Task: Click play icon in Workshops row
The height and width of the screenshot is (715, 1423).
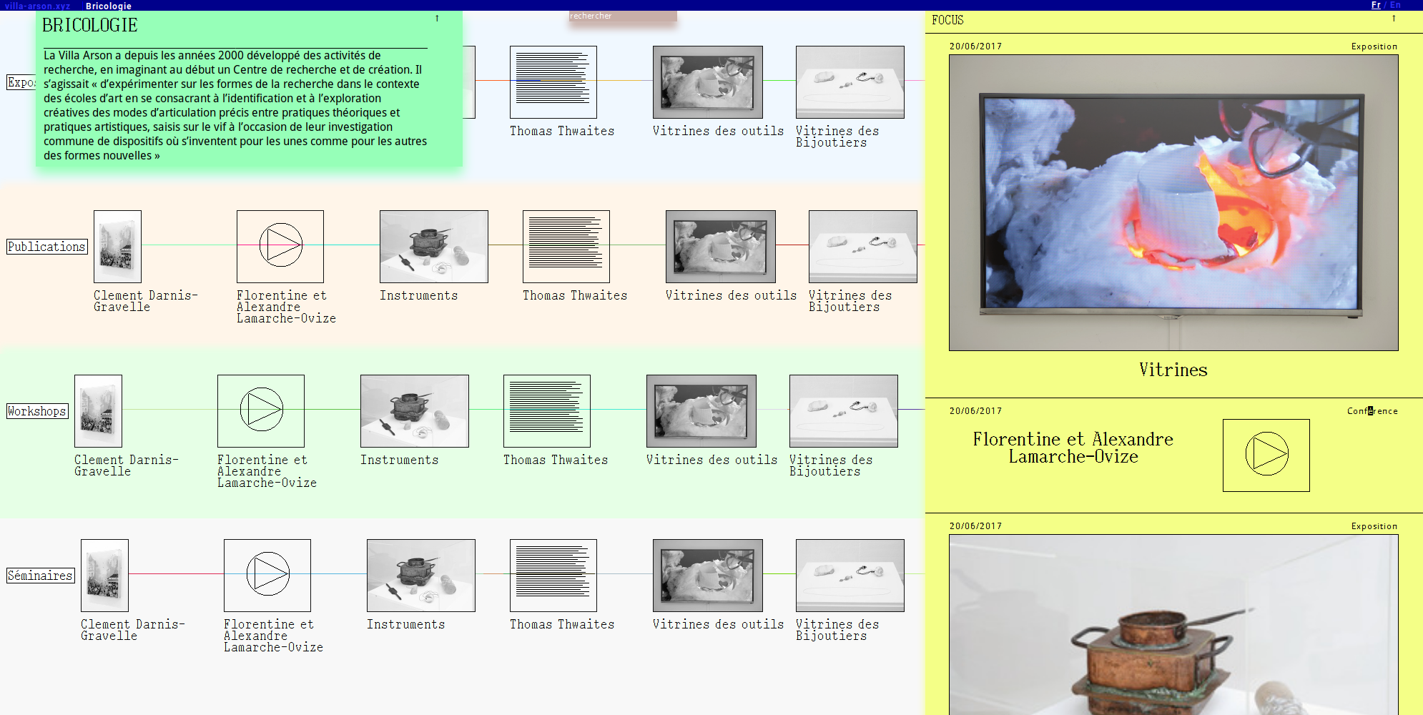Action: (x=261, y=410)
